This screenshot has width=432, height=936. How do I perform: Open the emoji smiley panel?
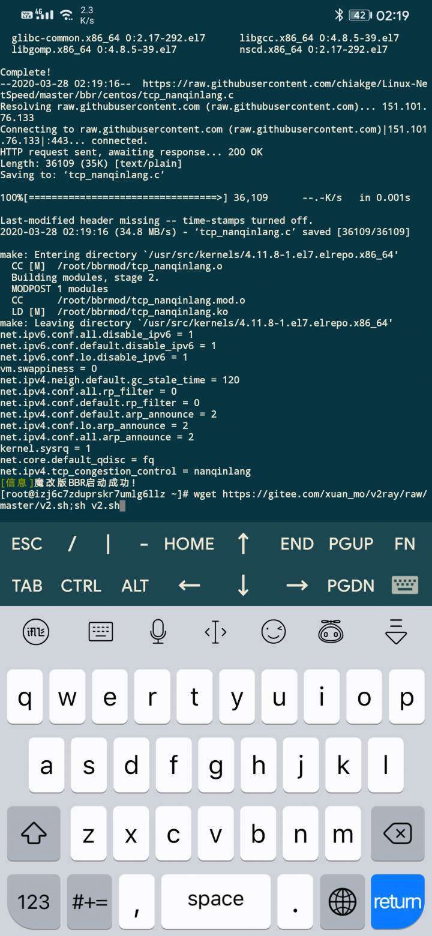coord(274,631)
